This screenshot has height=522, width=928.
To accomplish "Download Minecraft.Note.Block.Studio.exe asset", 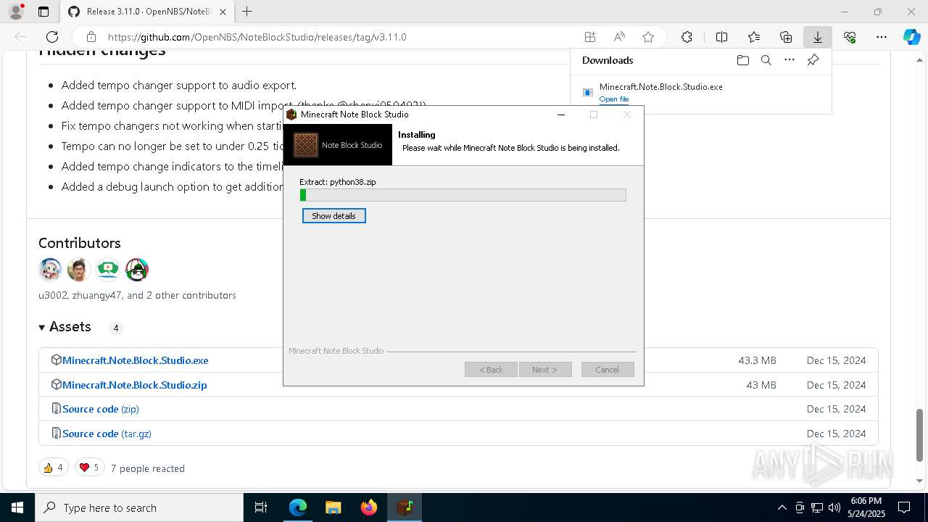I will [135, 360].
